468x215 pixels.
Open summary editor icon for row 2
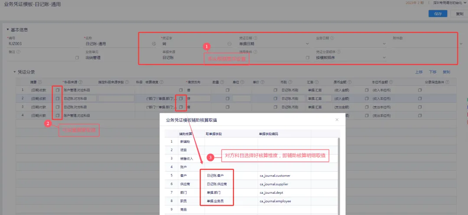click(x=57, y=98)
